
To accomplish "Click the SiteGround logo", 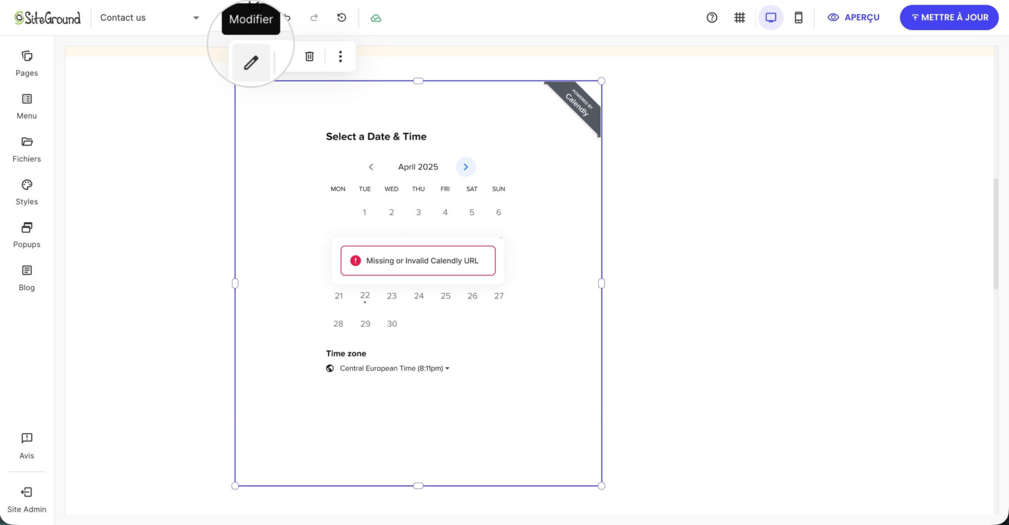I will 48,18.
